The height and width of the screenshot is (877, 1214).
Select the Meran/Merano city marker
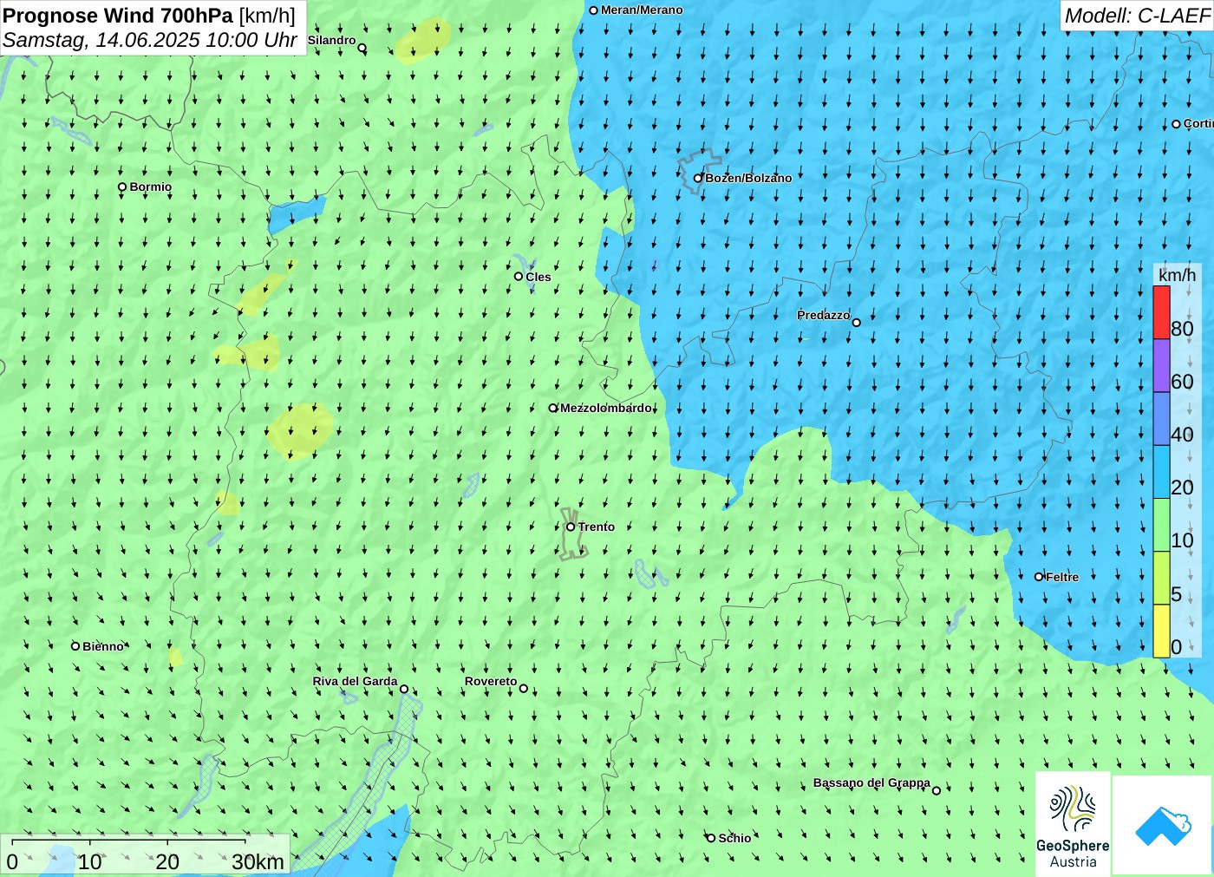594,10
